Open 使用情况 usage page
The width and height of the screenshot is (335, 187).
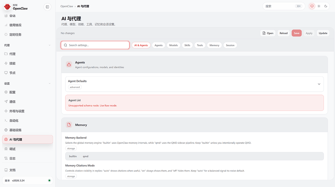pyautogui.click(x=27, y=25)
